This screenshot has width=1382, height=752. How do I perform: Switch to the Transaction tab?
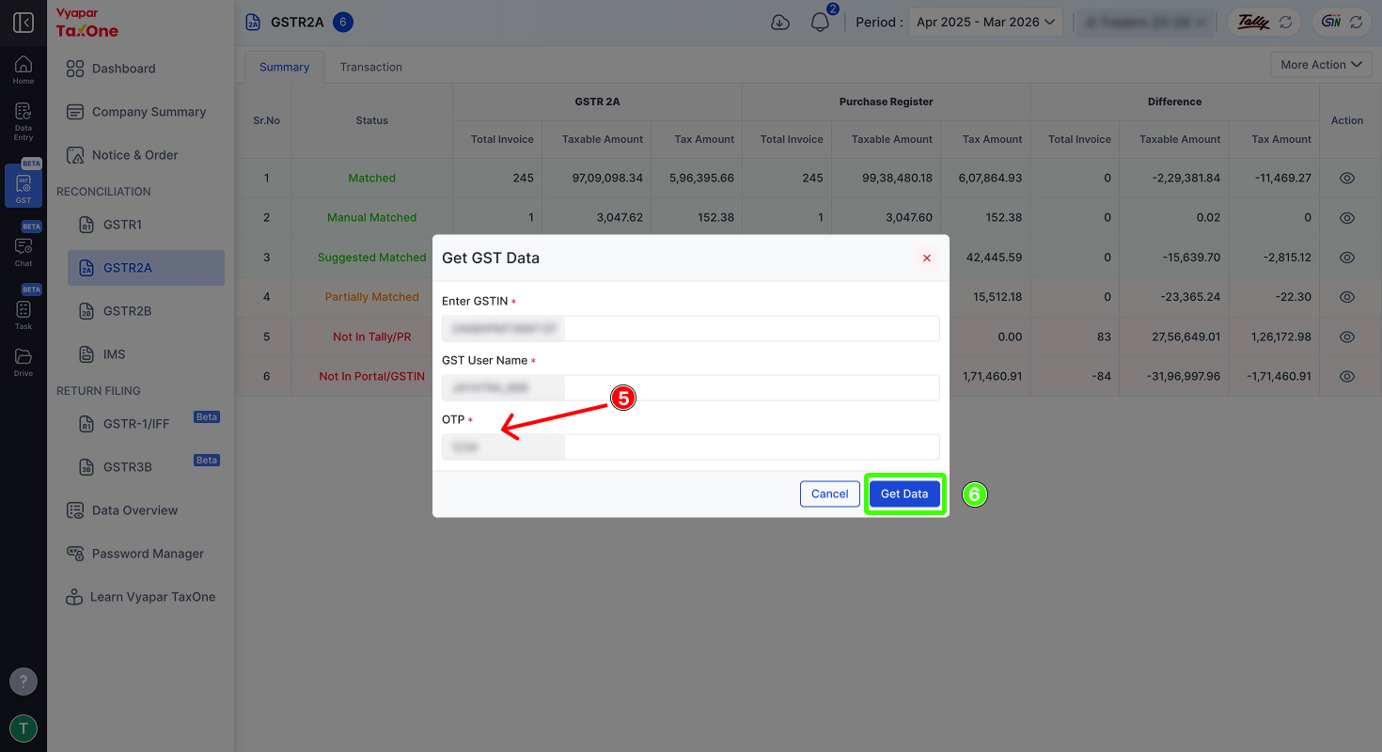tap(370, 67)
